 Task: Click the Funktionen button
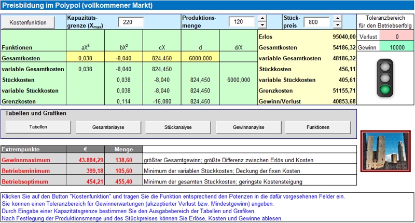pos(317,126)
